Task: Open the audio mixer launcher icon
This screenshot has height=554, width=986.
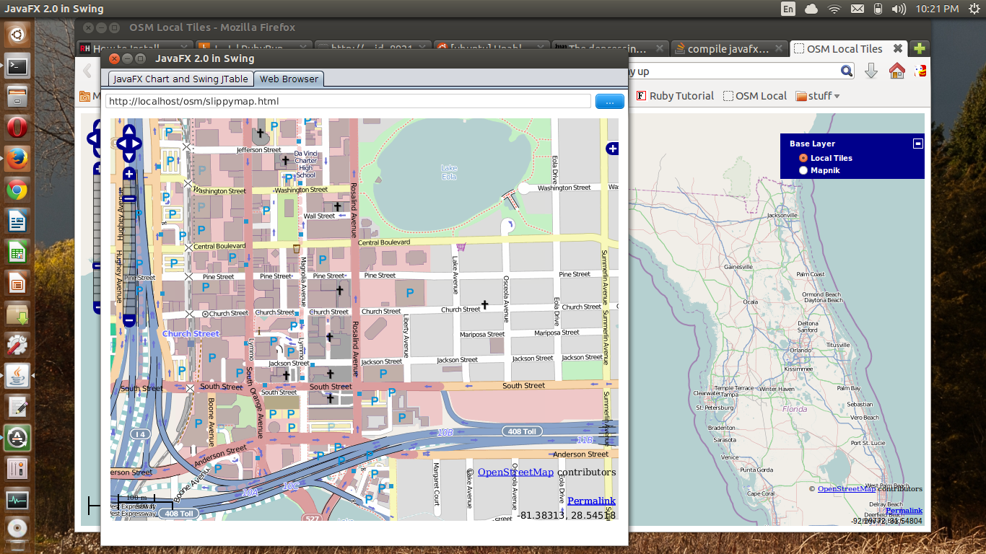Action: point(17,469)
